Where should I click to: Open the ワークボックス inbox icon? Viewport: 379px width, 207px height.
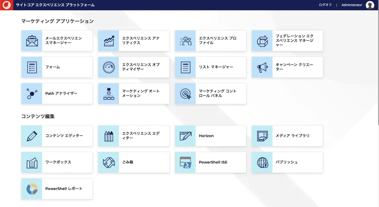pos(32,162)
